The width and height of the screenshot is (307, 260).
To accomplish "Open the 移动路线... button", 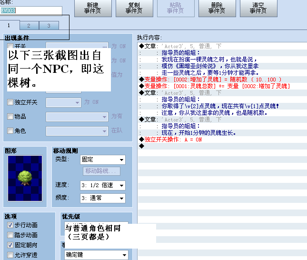I will coord(101,171).
